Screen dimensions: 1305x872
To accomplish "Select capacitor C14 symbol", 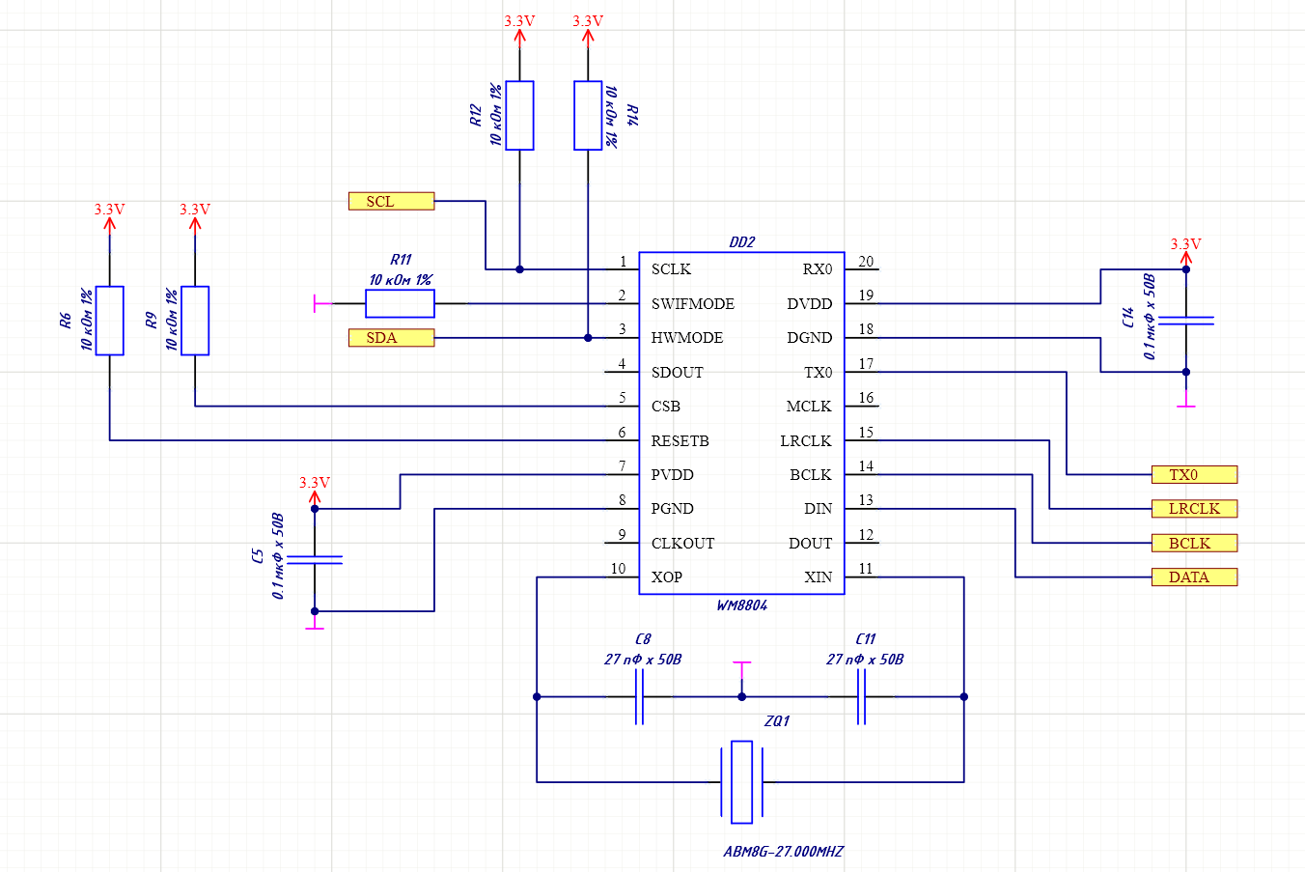I will [x=1186, y=320].
